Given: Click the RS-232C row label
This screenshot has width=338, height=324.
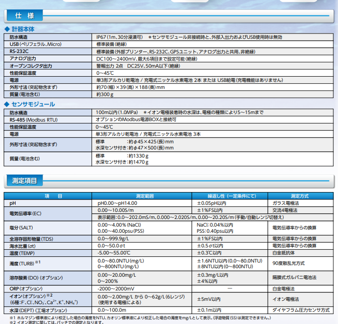Looking at the screenshot, I should (20, 51).
